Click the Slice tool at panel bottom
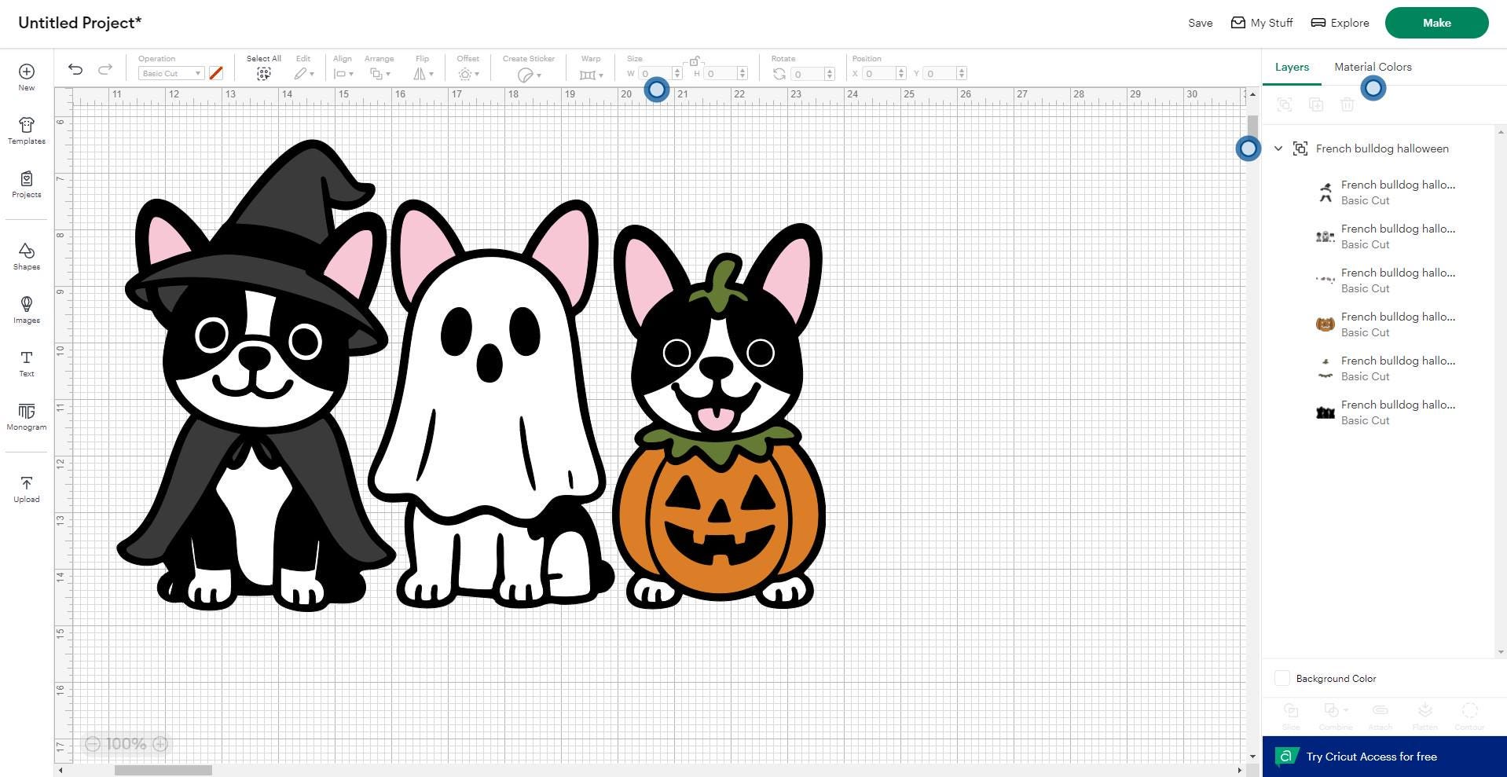The width and height of the screenshot is (1507, 777). [x=1291, y=716]
